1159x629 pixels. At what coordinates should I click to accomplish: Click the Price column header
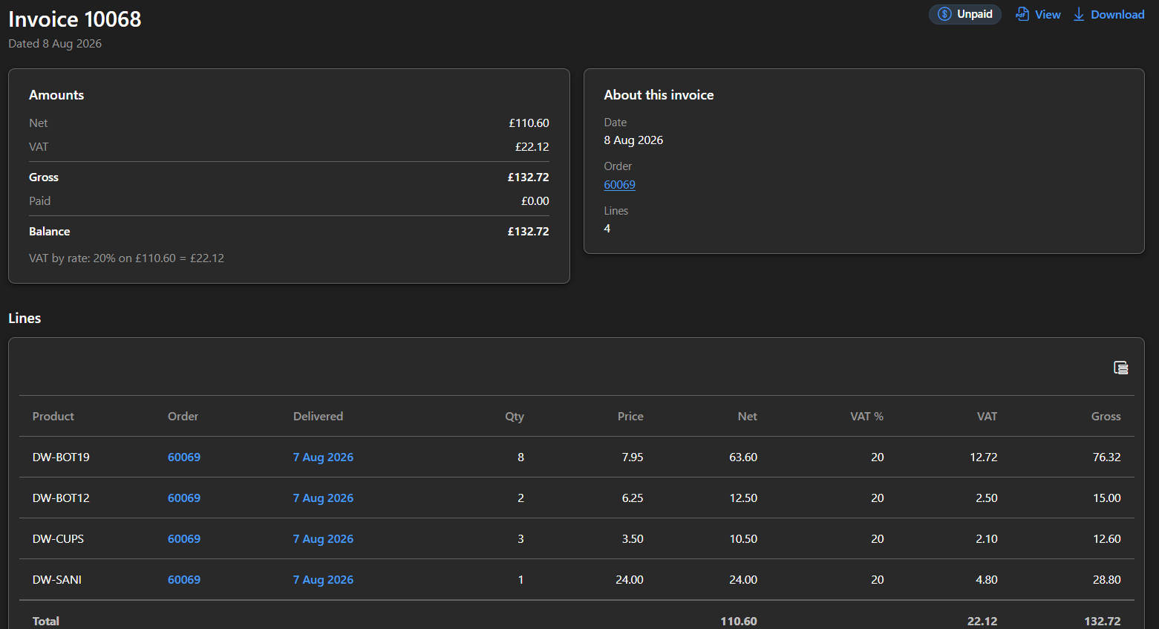point(630,416)
